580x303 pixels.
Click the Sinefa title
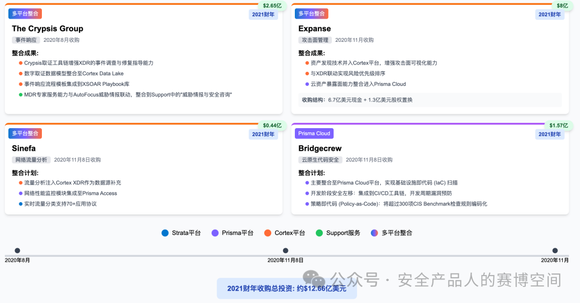24,148
